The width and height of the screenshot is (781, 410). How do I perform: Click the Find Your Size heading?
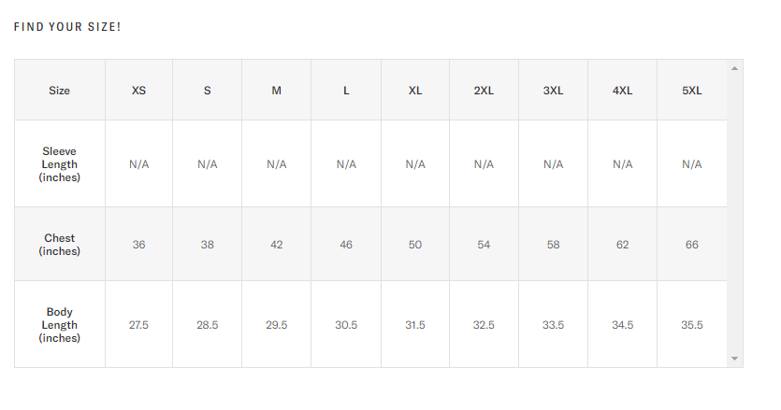[67, 26]
